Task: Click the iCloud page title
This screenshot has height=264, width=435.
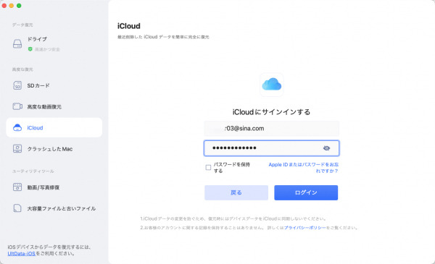Action: [129, 26]
